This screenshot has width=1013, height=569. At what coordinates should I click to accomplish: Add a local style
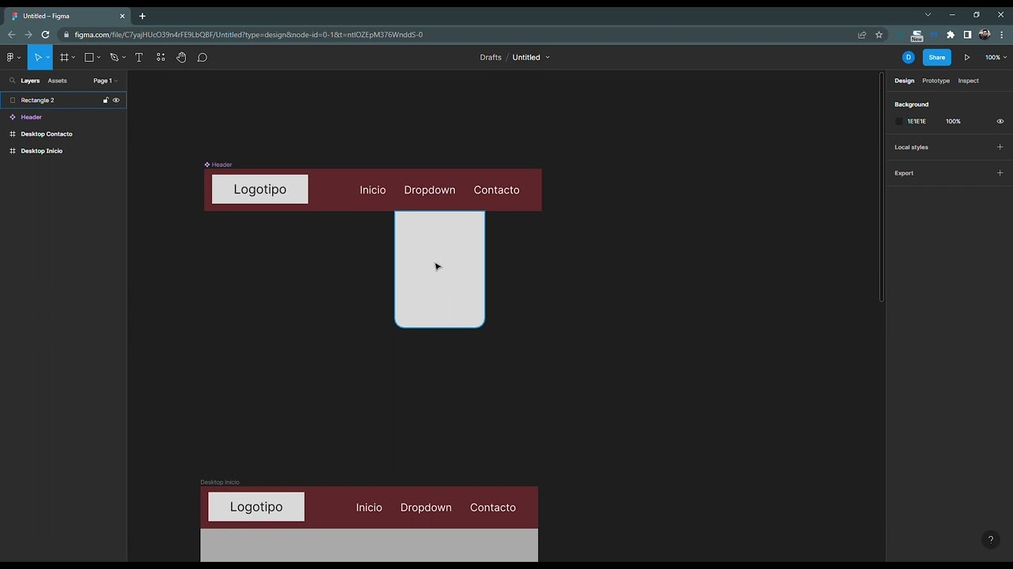[x=1000, y=147]
